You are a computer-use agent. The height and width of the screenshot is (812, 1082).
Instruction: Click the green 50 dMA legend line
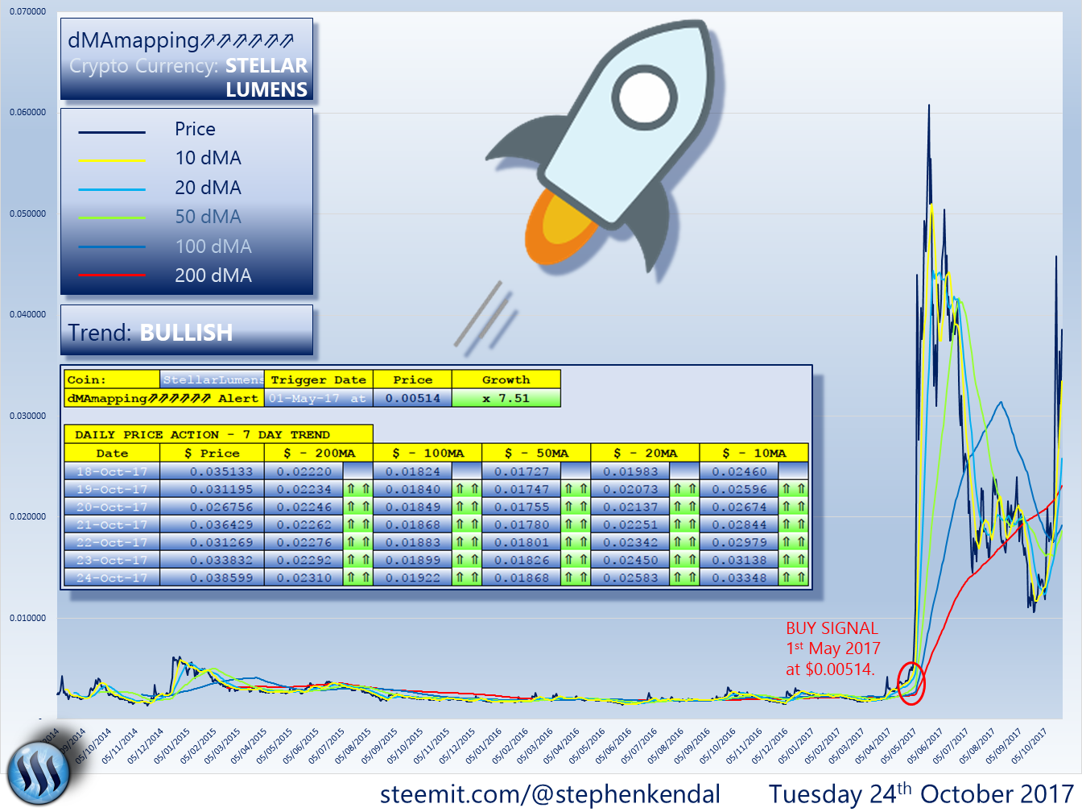(112, 217)
